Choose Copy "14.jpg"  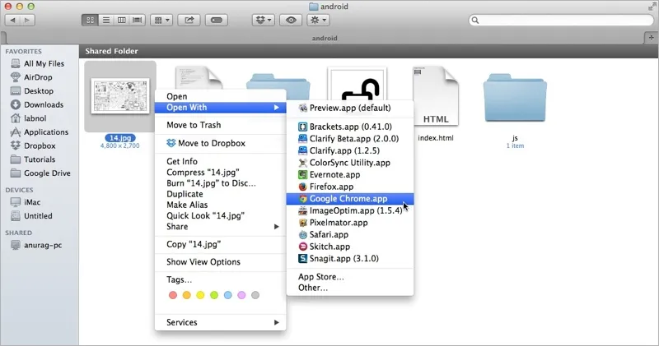220,245
